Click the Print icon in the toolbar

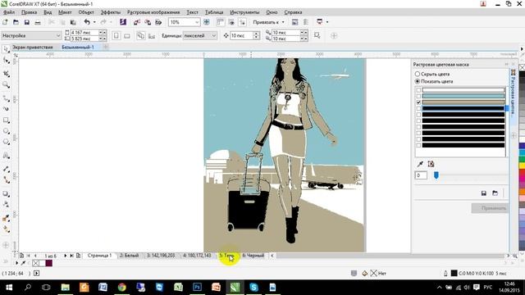(x=38, y=22)
